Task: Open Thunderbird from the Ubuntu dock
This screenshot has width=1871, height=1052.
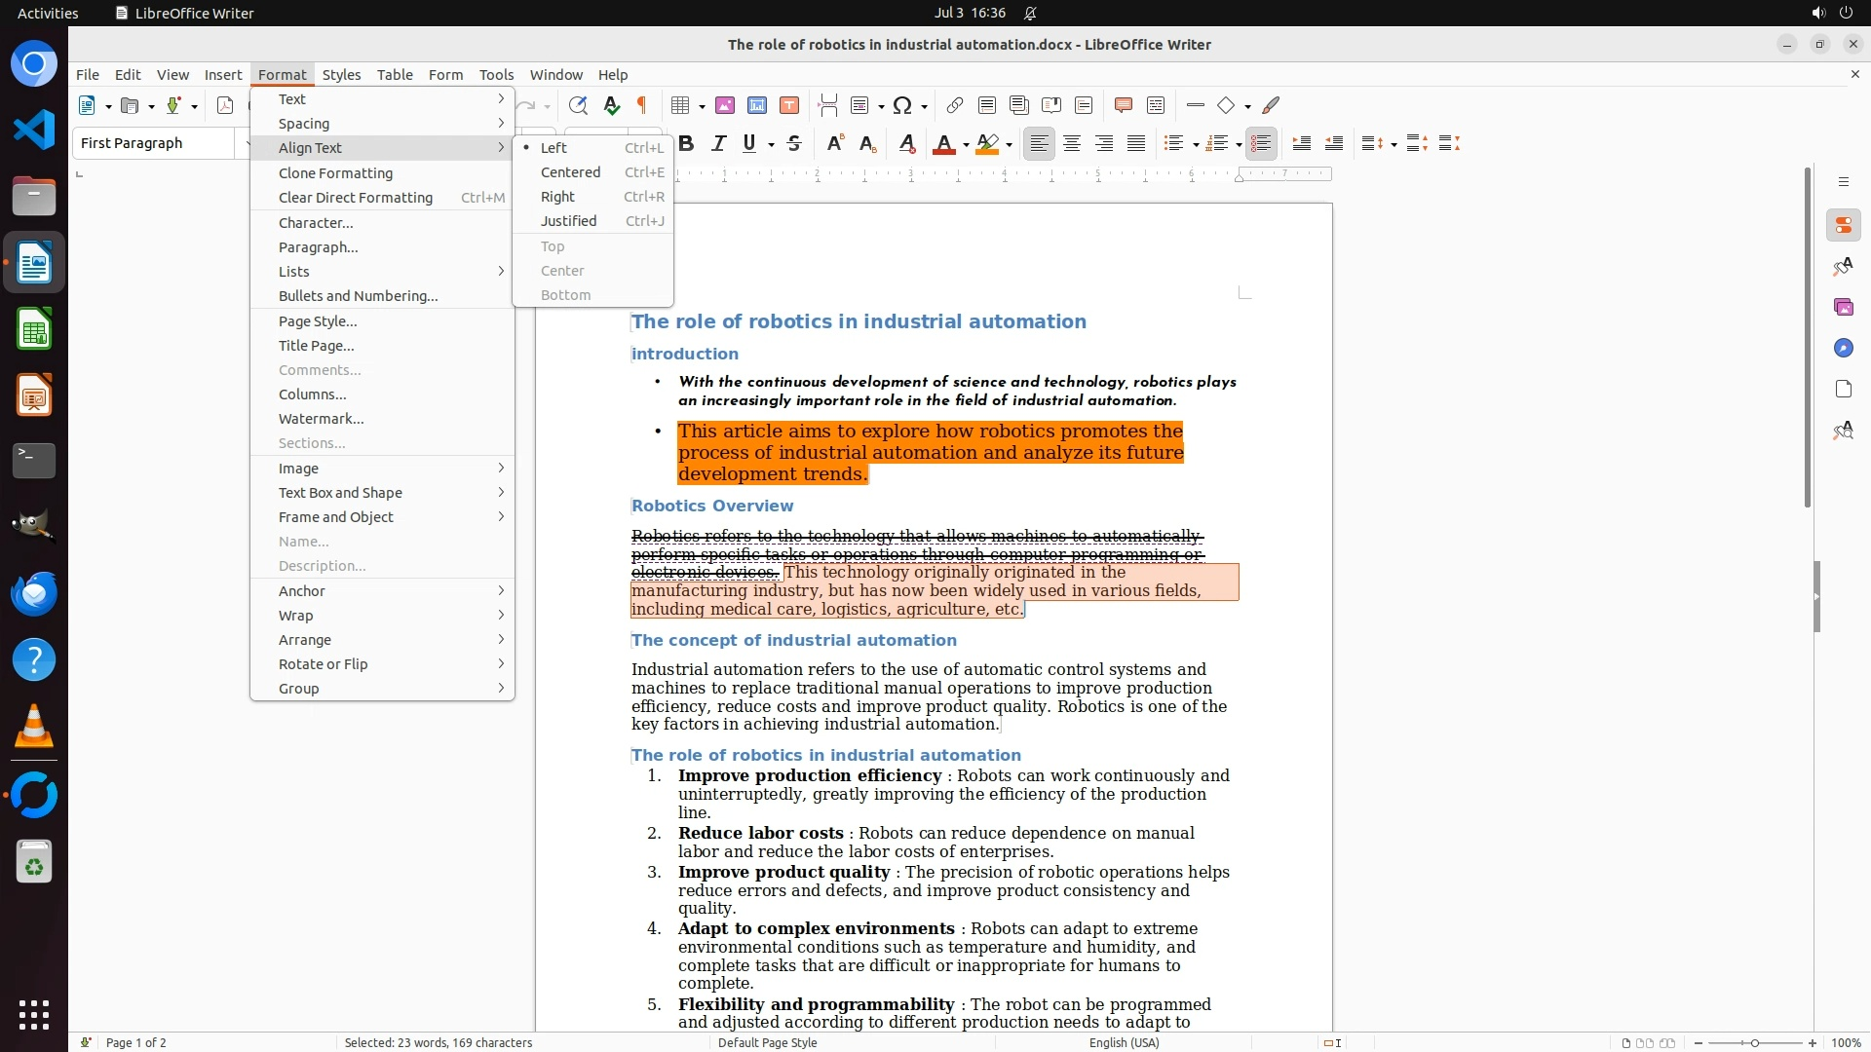Action: click(34, 593)
